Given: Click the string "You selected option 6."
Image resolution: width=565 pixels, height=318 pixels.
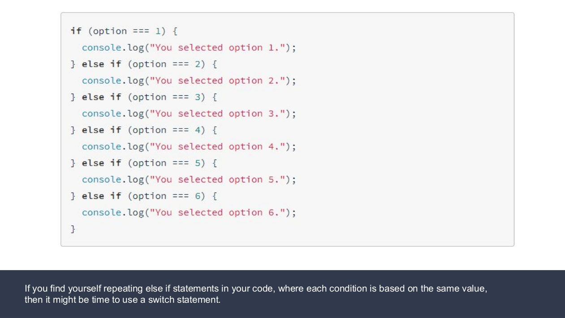Looking at the screenshot, I should point(220,213).
